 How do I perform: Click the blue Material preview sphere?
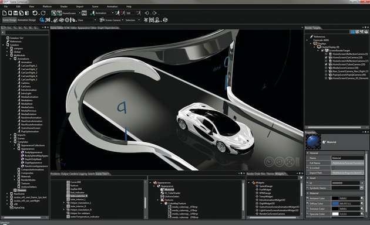click(x=313, y=142)
